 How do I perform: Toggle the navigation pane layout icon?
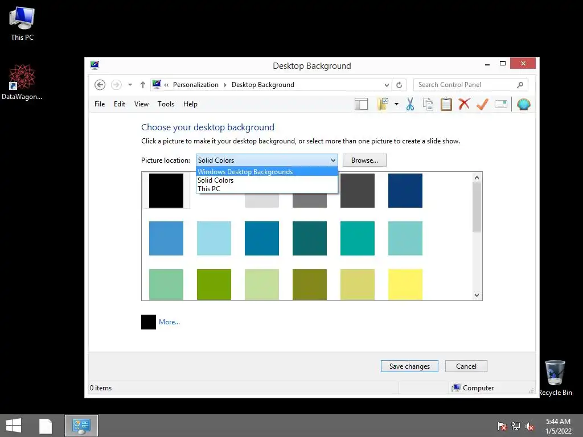tap(361, 105)
